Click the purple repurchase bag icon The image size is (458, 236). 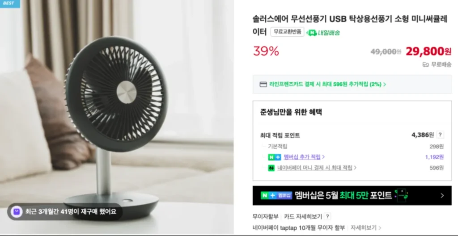pyautogui.click(x=17, y=211)
